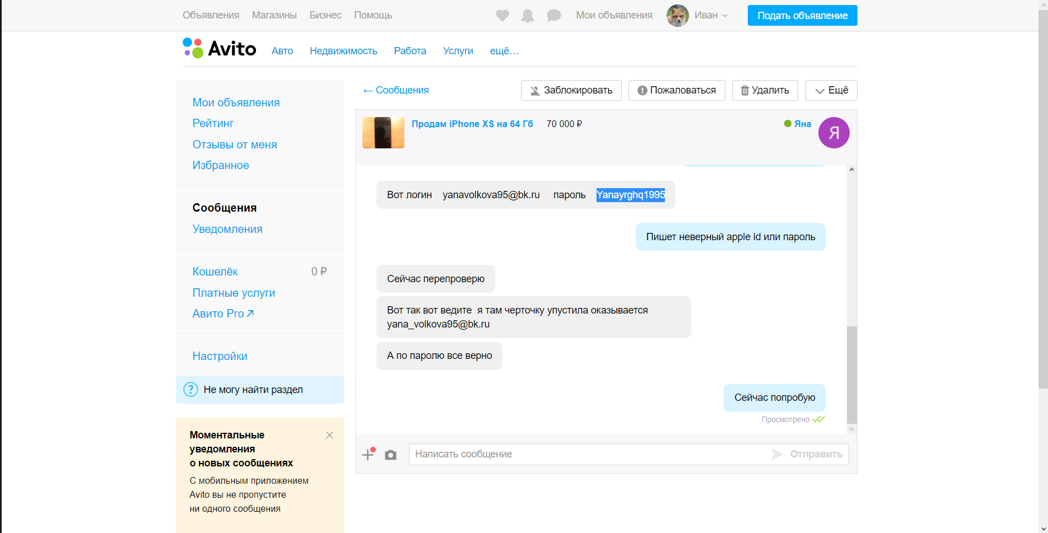Click the Удалить button

tap(765, 90)
